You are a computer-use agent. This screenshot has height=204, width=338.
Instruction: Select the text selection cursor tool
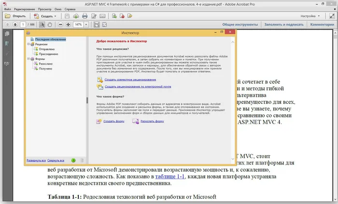click(x=42, y=25)
